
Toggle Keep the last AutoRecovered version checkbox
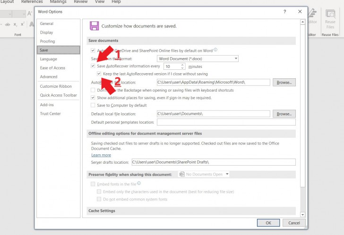click(99, 74)
